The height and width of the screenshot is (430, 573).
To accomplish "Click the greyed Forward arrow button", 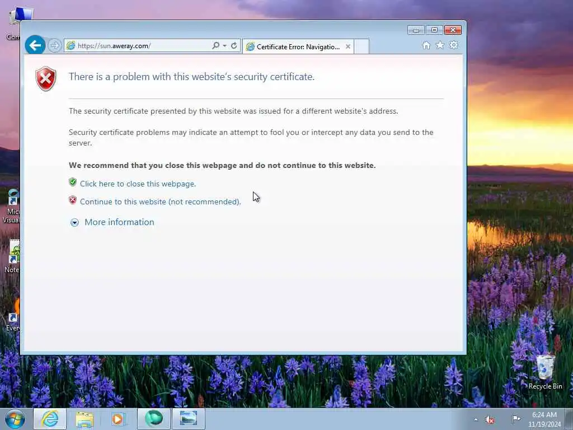I will tap(54, 46).
